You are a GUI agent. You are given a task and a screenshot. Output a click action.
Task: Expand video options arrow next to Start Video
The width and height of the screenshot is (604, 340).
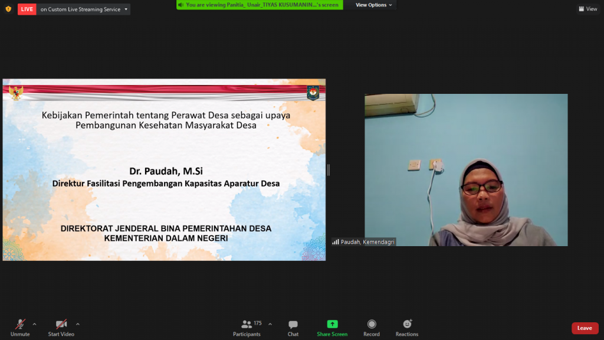click(78, 324)
